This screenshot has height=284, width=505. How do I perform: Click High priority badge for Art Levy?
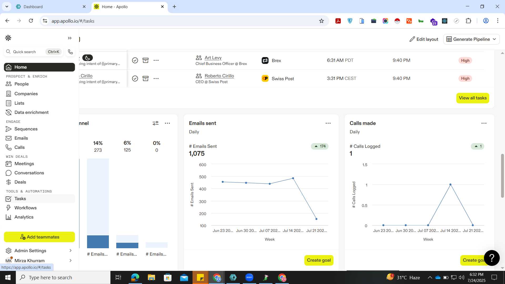point(465,60)
